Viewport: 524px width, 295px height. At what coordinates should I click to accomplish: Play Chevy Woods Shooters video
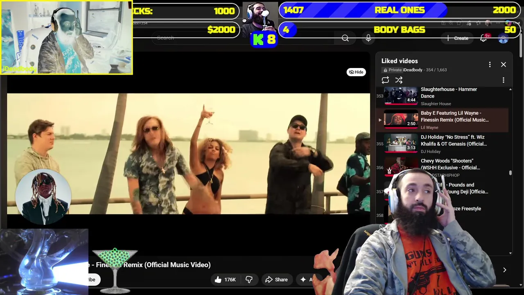pyautogui.click(x=442, y=168)
